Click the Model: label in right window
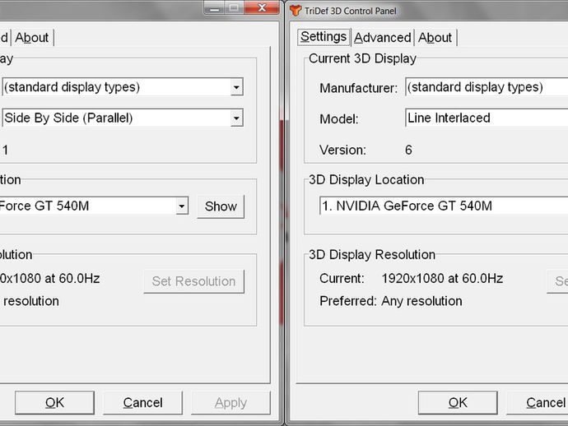 coord(339,119)
